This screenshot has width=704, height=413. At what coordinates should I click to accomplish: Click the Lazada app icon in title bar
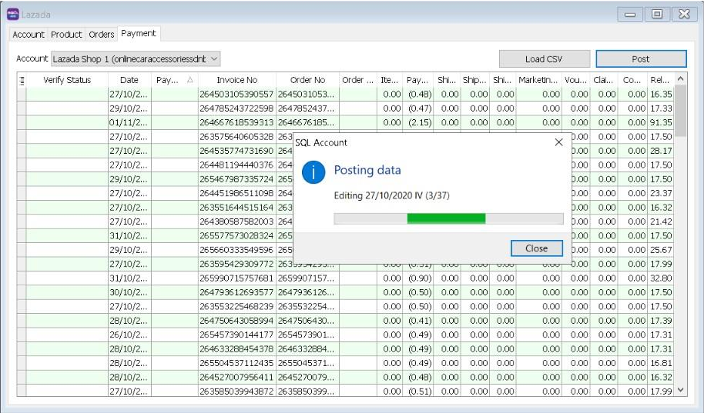[x=12, y=14]
